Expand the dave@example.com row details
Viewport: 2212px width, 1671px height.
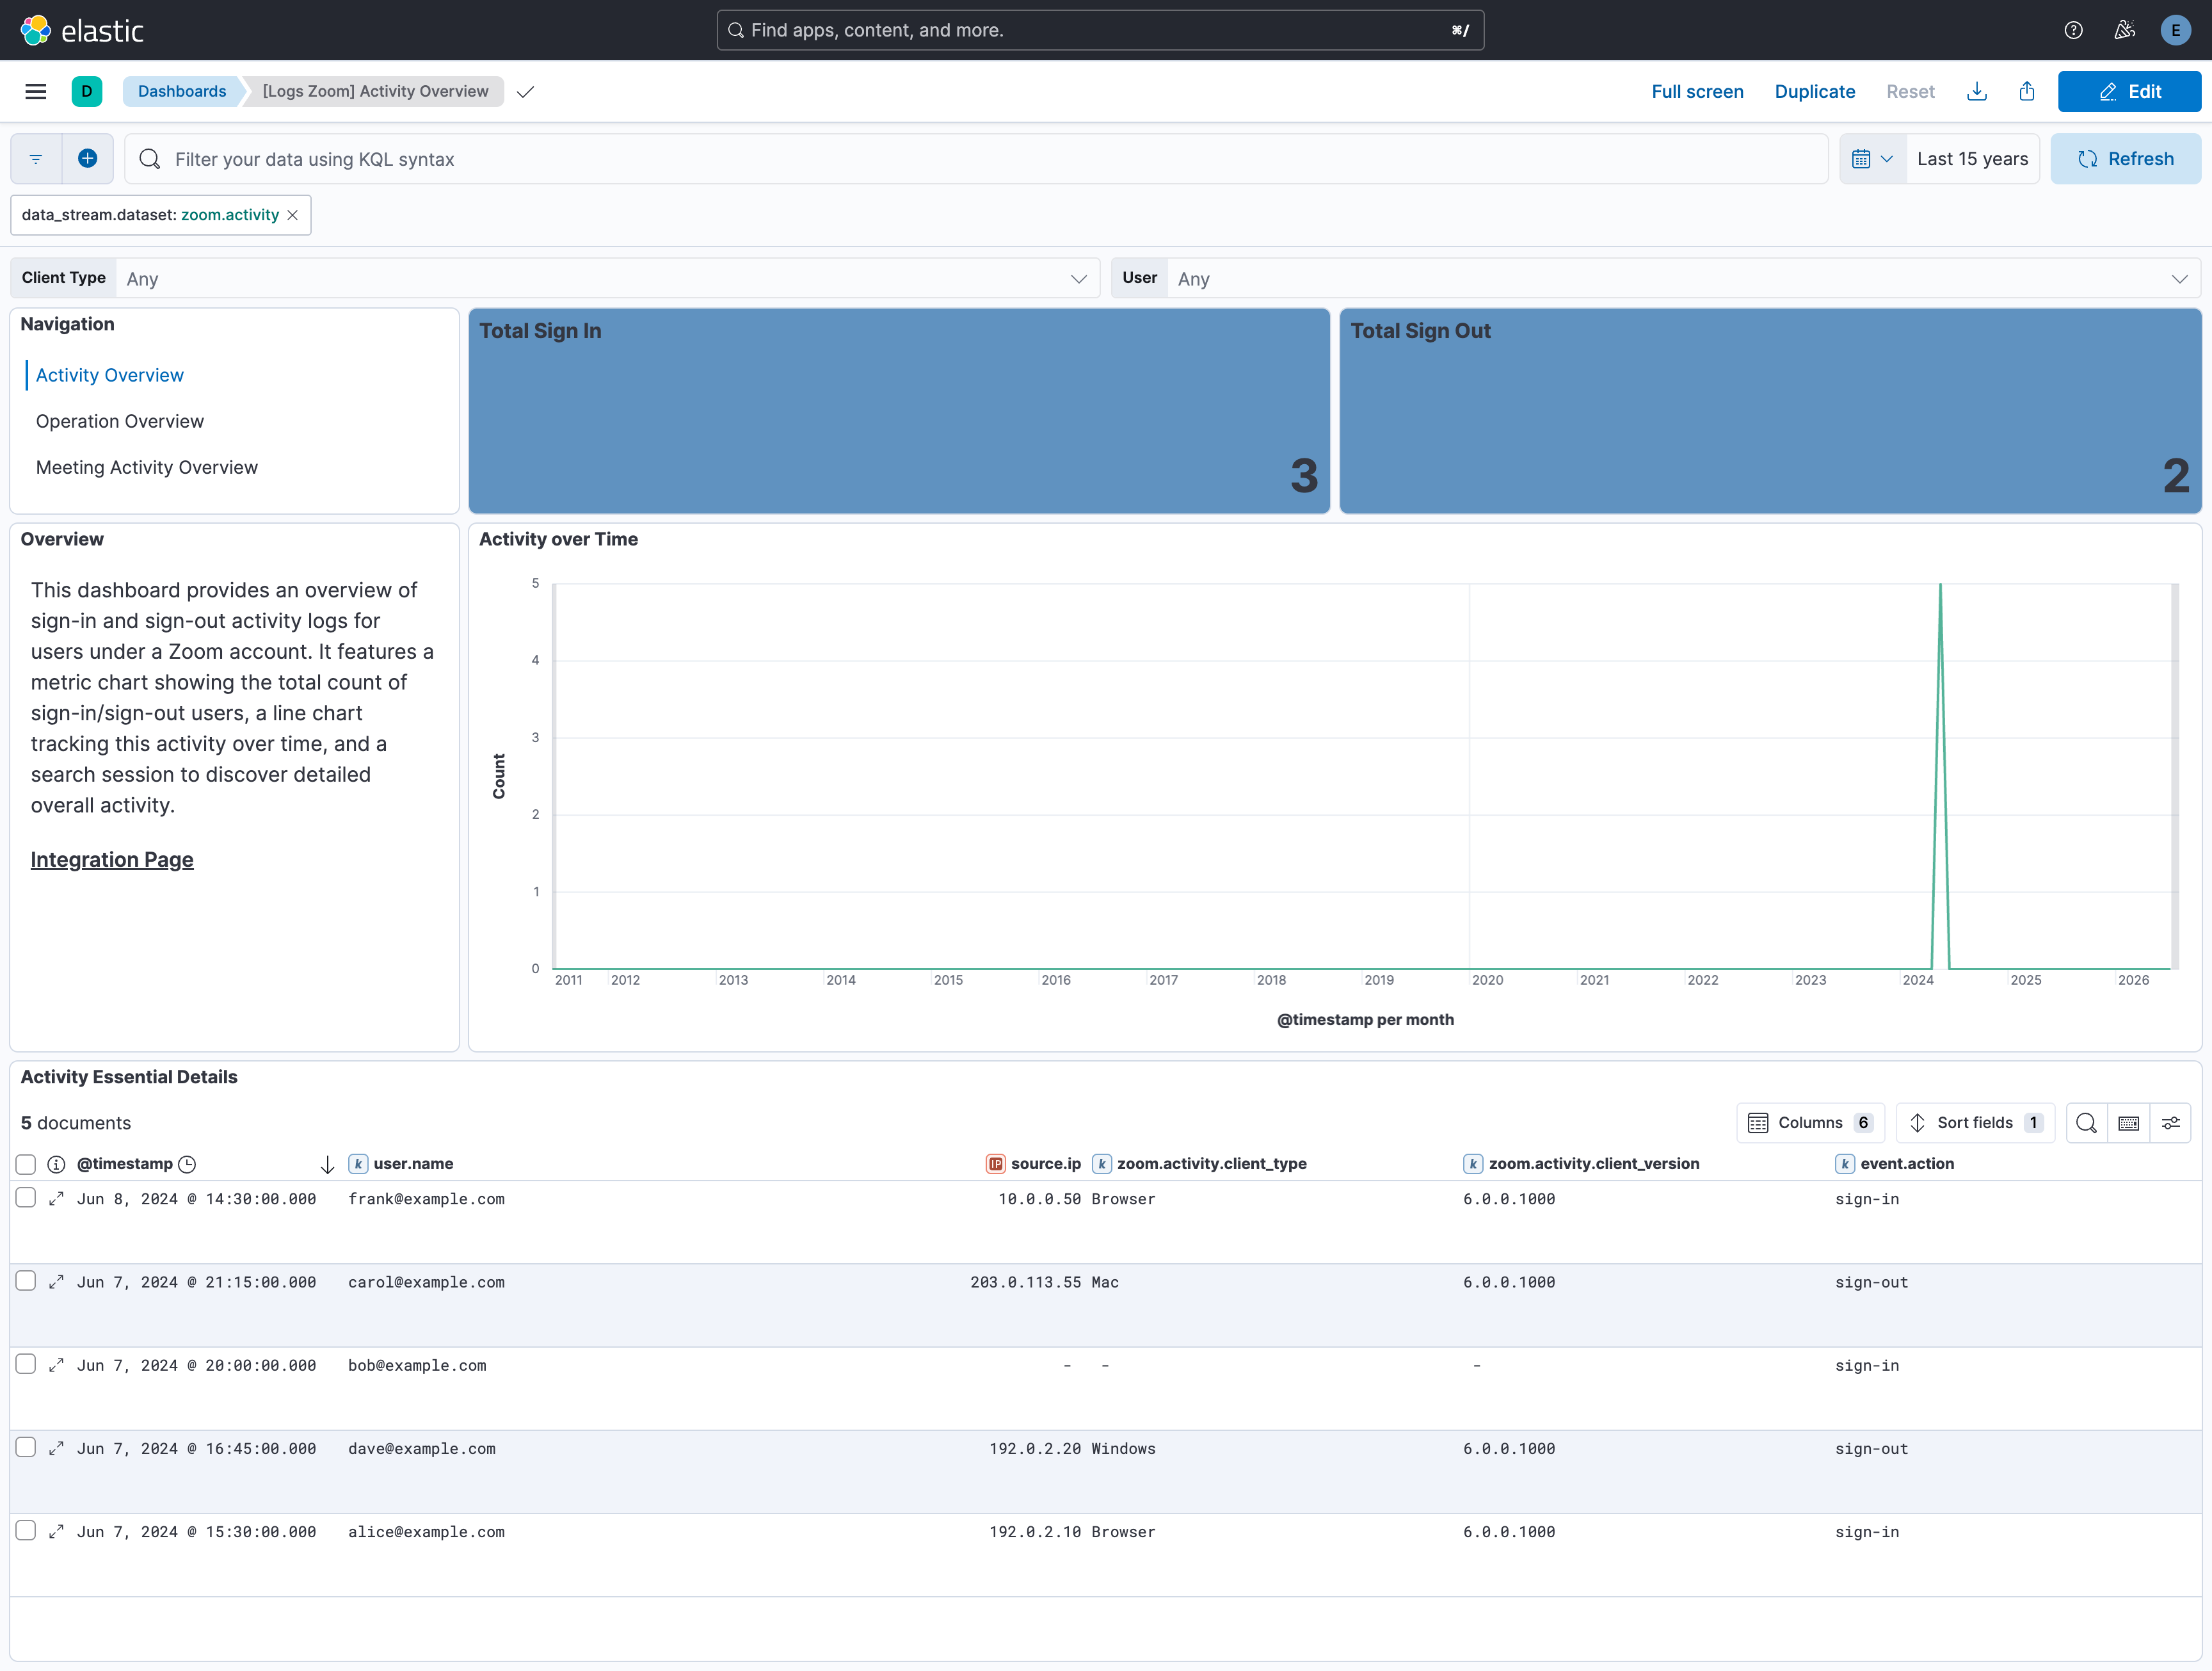point(56,1448)
